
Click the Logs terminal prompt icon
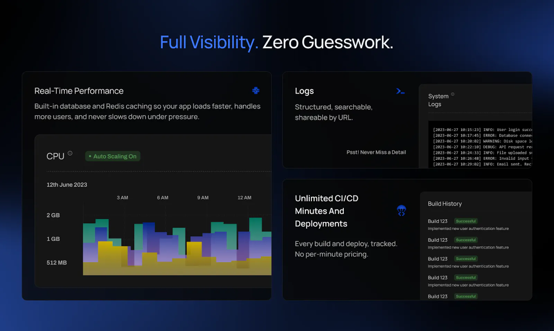coord(401,91)
